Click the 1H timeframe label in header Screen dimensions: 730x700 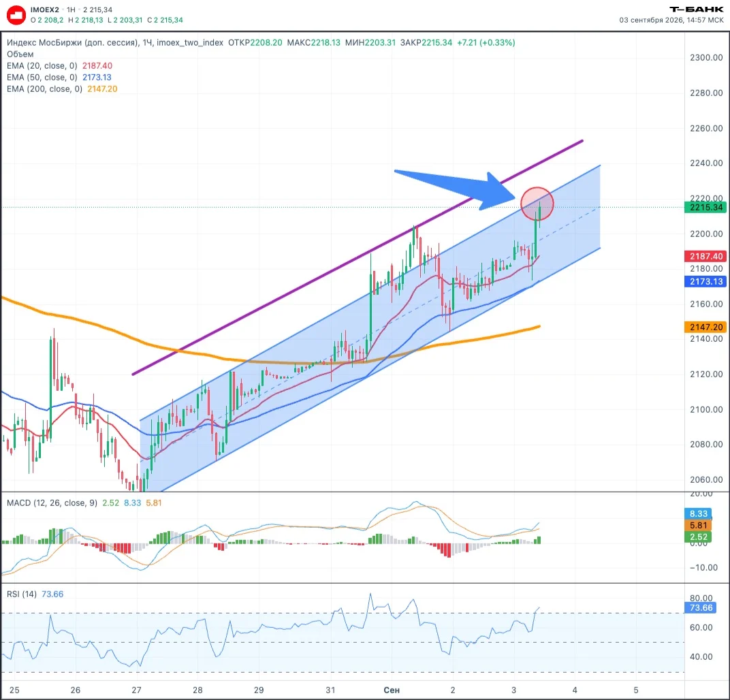point(71,10)
